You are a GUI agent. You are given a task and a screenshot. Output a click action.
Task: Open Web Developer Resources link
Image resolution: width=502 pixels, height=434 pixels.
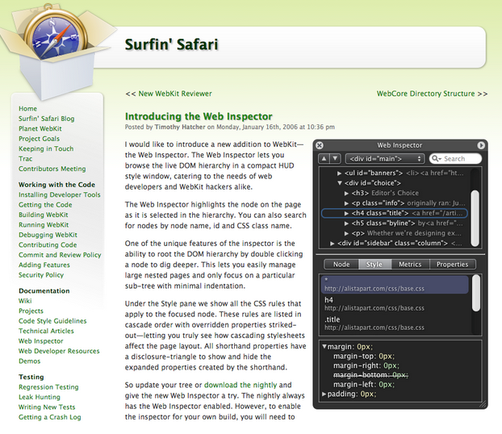click(59, 351)
